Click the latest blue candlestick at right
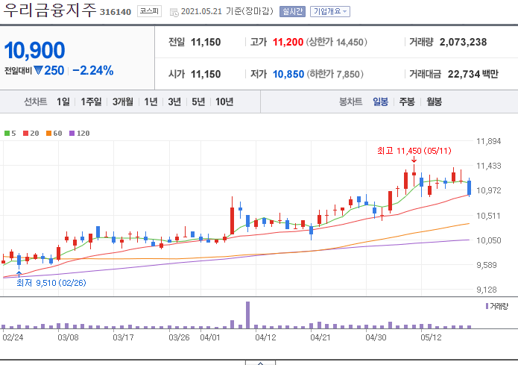 469,187
